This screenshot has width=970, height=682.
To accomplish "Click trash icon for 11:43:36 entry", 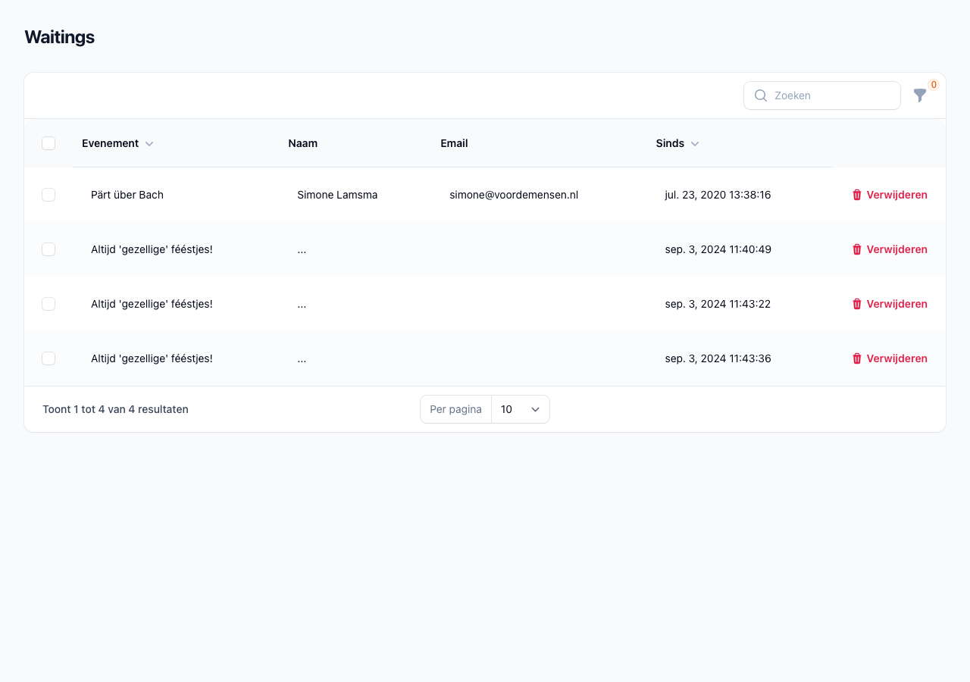I will pyautogui.click(x=857, y=358).
